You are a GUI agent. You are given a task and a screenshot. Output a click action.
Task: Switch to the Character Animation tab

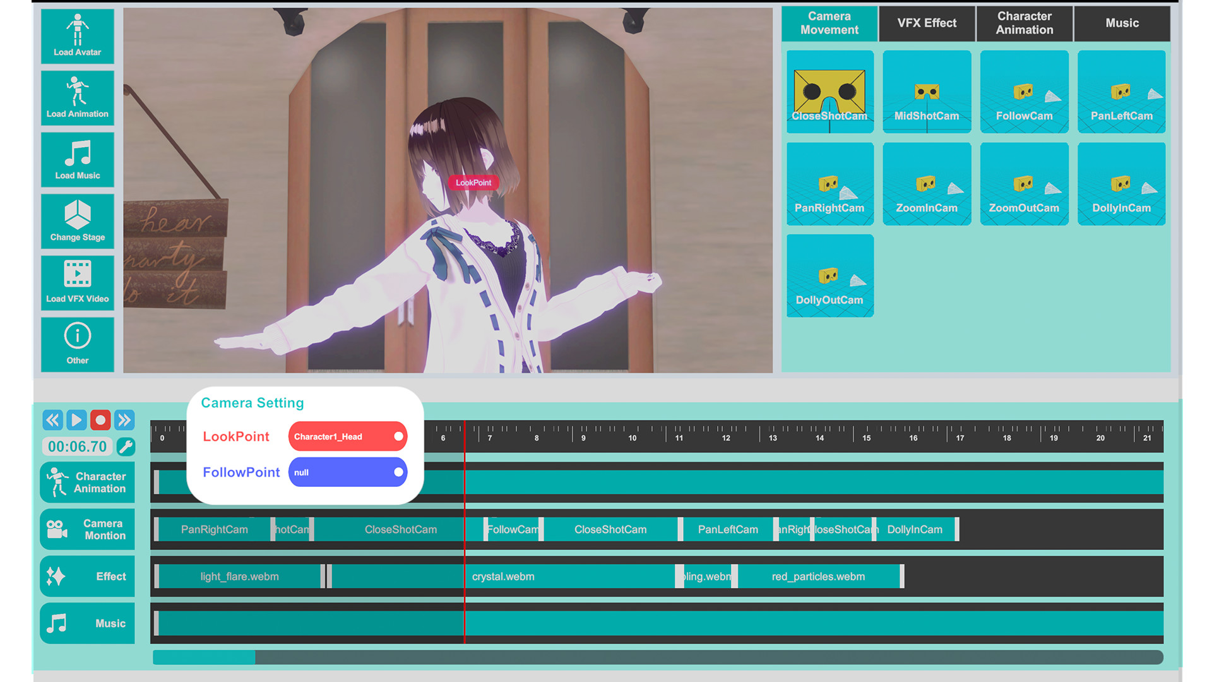tap(1024, 23)
